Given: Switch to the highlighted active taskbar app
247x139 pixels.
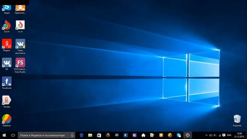Looking at the screenshot, I should (188, 135).
